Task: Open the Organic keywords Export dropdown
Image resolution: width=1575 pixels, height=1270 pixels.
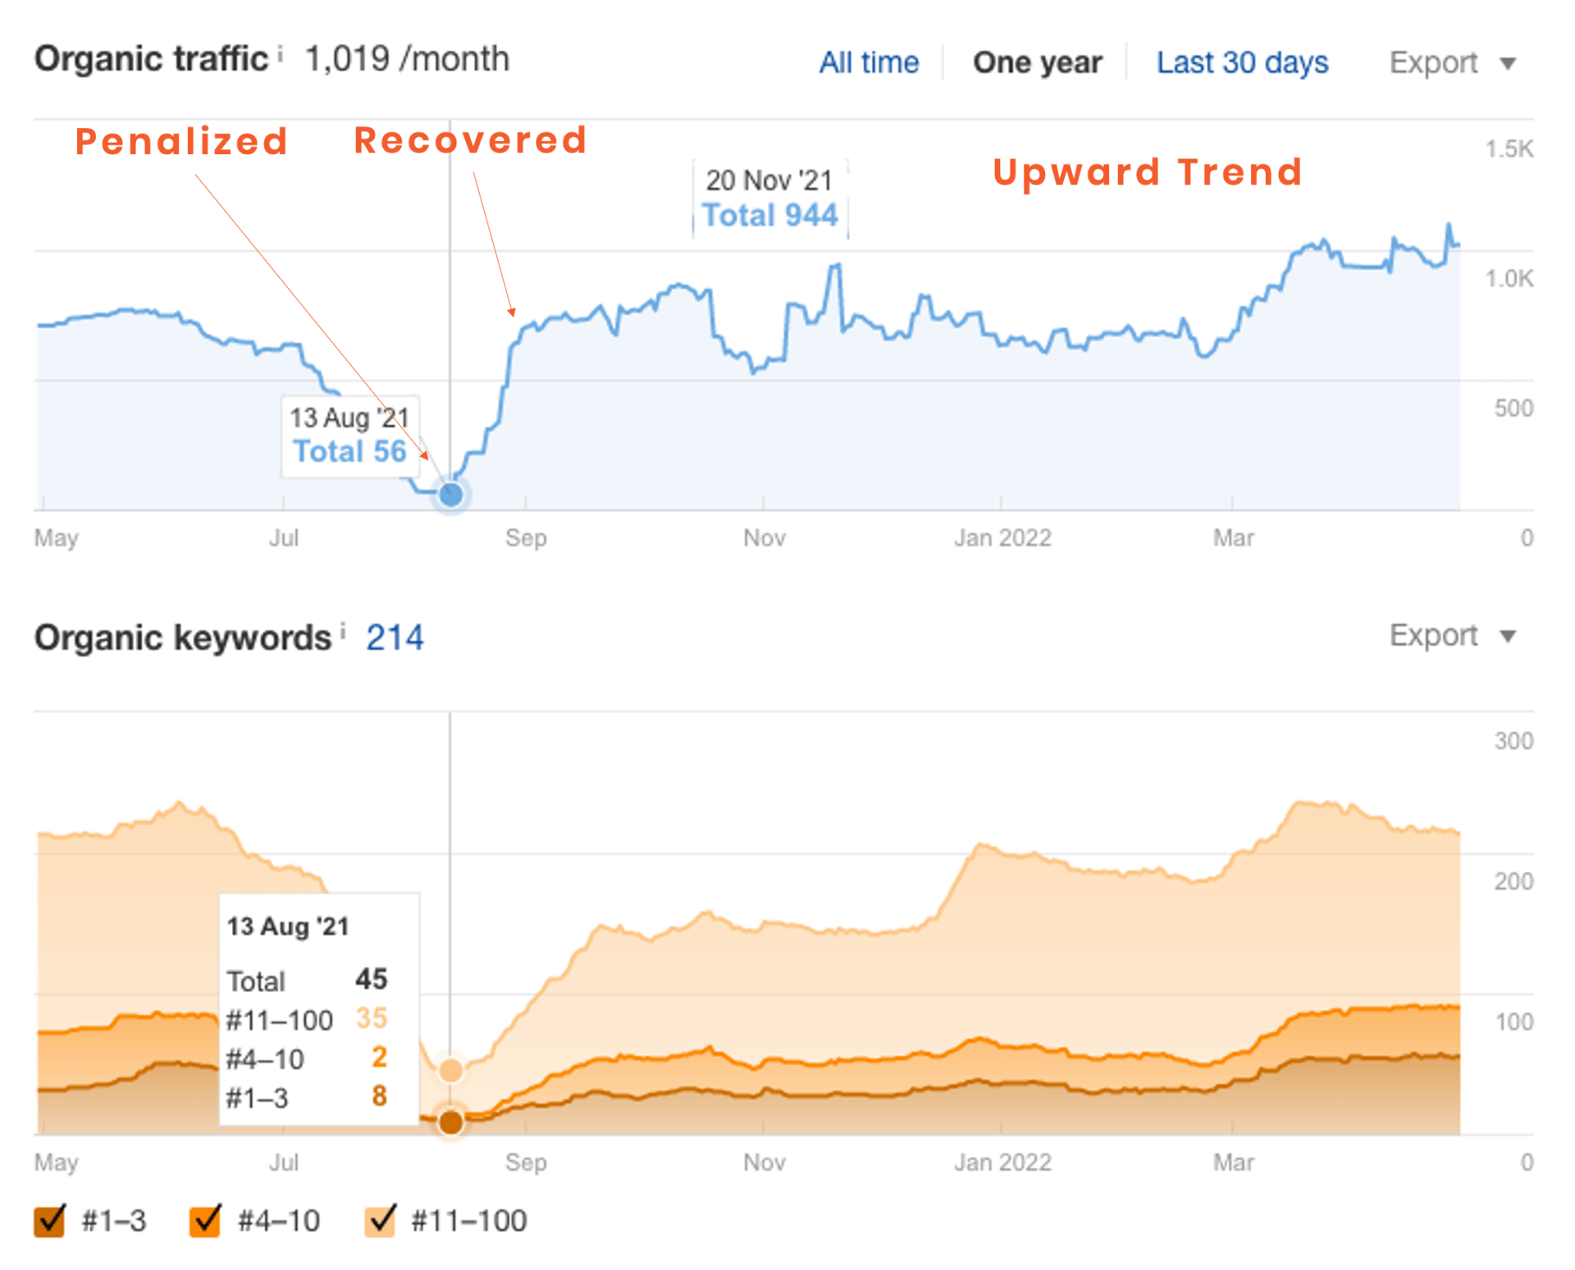Action: click(x=1452, y=636)
